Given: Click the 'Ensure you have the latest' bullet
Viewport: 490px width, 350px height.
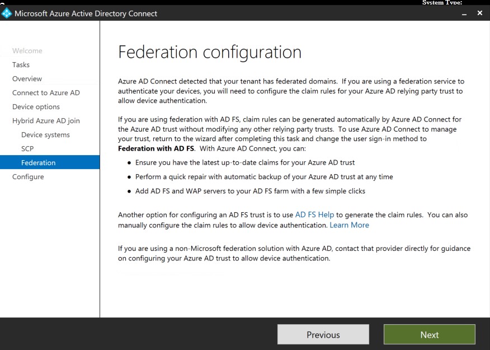Looking at the screenshot, I should coord(244,162).
